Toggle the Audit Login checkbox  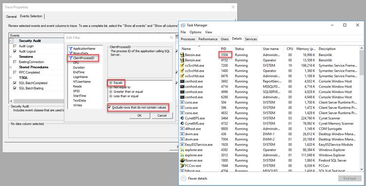point(15,46)
